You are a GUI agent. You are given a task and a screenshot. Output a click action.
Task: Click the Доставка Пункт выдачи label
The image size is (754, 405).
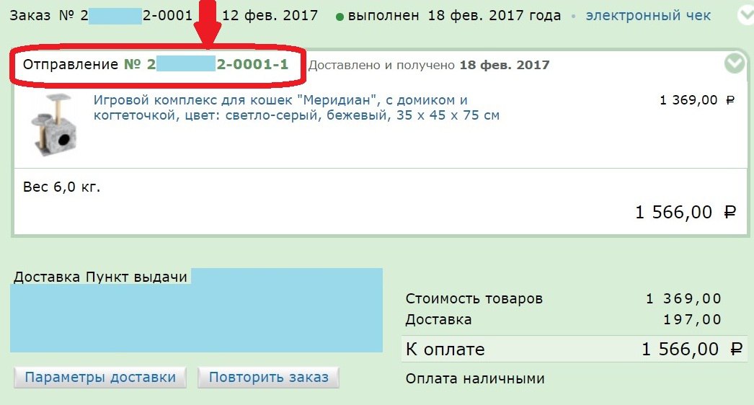(100, 277)
